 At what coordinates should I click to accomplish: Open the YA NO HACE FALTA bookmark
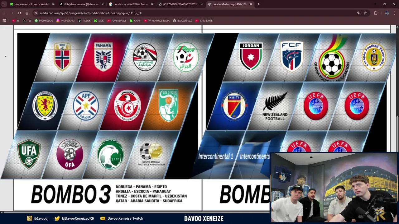(x=156, y=21)
